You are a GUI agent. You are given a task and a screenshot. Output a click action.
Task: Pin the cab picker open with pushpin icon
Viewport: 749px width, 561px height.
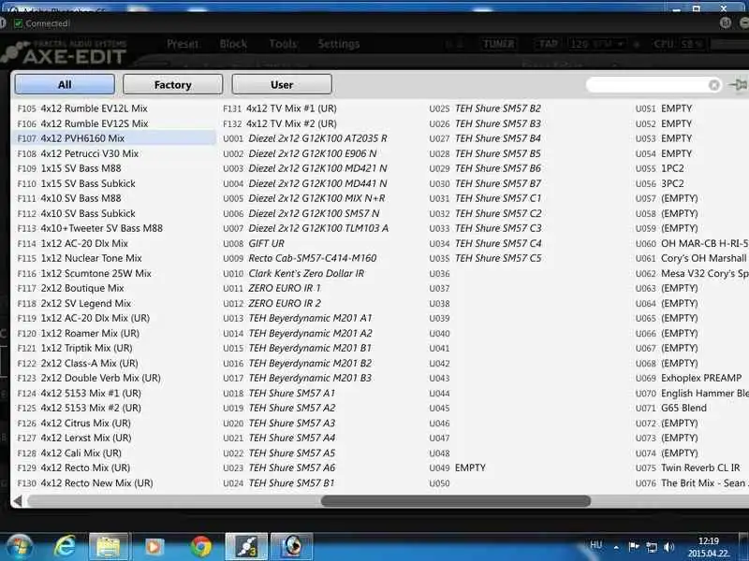coord(738,85)
